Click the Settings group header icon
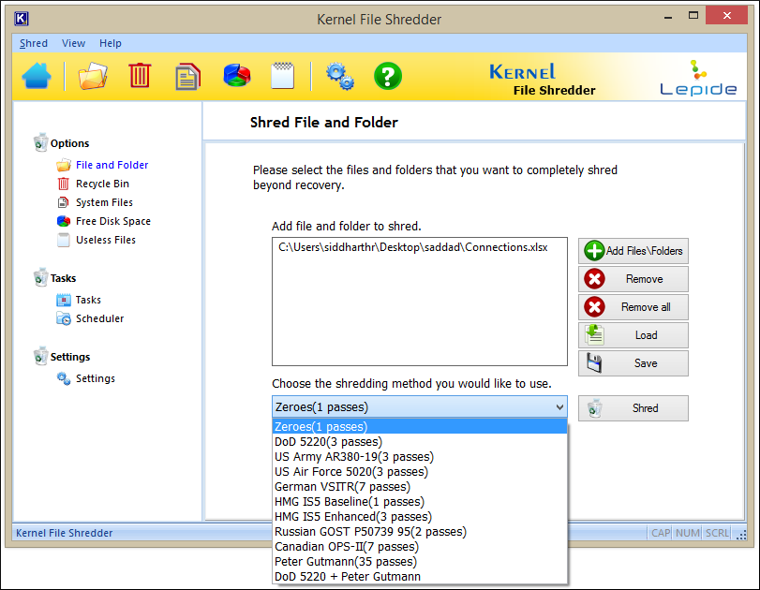The width and height of the screenshot is (760, 590). point(40,356)
